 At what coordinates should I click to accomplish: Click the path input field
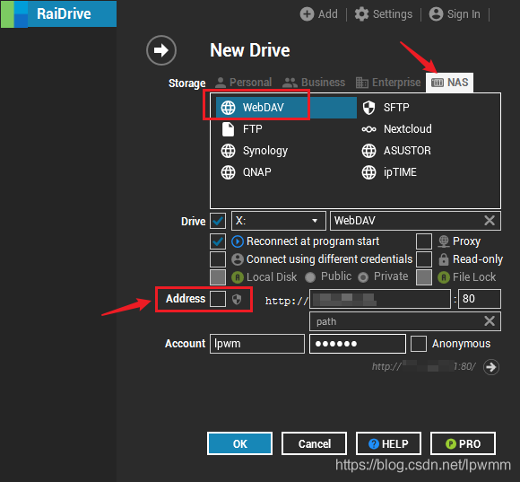click(405, 321)
